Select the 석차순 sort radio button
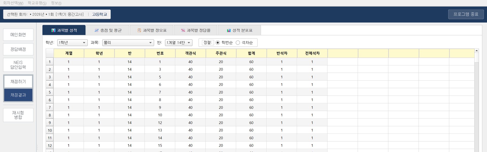Image resolution: width=487 pixels, height=152 pixels. tap(238, 43)
